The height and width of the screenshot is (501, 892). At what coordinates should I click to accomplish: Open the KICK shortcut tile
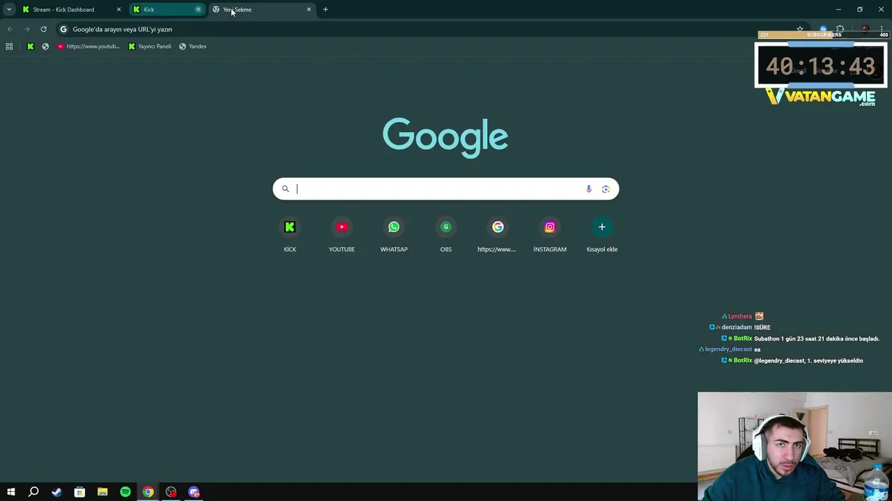click(x=290, y=235)
